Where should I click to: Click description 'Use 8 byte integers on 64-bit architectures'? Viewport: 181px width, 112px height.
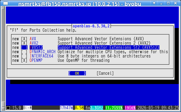(104, 56)
